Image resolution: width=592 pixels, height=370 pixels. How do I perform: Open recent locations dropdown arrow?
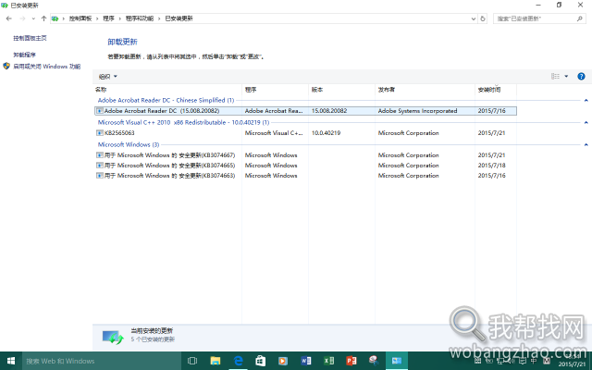(33, 18)
